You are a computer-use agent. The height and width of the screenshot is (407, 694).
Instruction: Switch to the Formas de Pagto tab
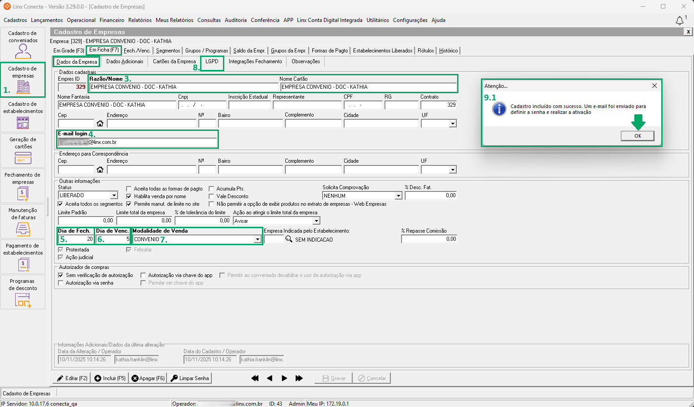tap(330, 51)
